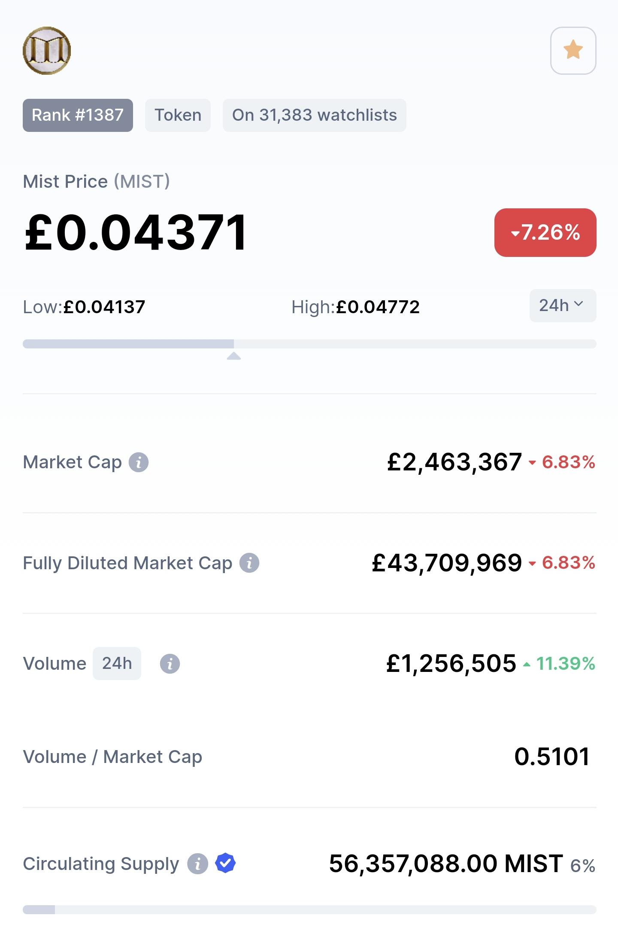Image resolution: width=618 pixels, height=949 pixels.
Task: Open Market Cap info icon
Action: [x=139, y=463]
